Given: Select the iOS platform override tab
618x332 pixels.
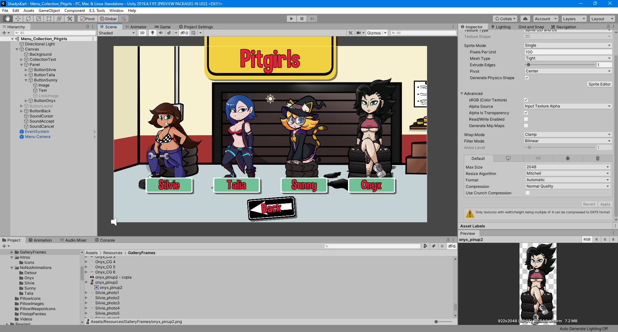Looking at the screenshot, I should coord(538,158).
